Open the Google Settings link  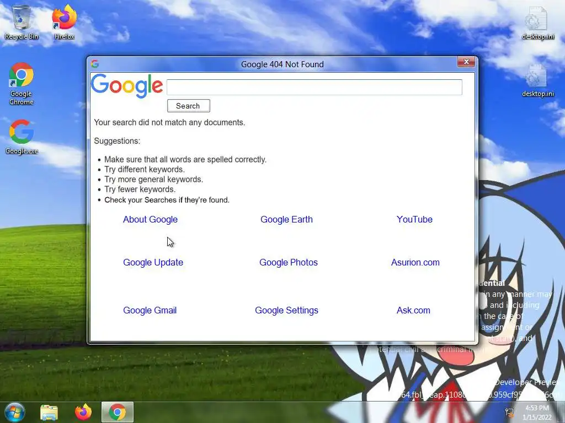(286, 311)
